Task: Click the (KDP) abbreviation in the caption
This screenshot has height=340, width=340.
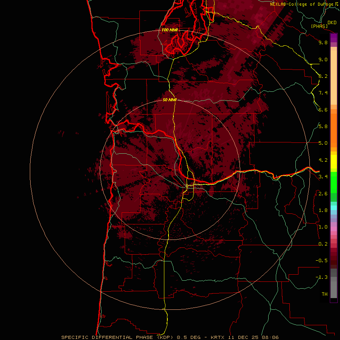Action: [x=165, y=337]
